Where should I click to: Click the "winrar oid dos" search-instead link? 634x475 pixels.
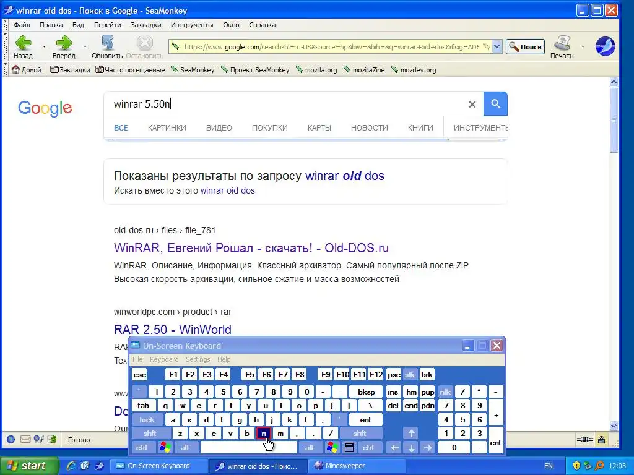[228, 190]
